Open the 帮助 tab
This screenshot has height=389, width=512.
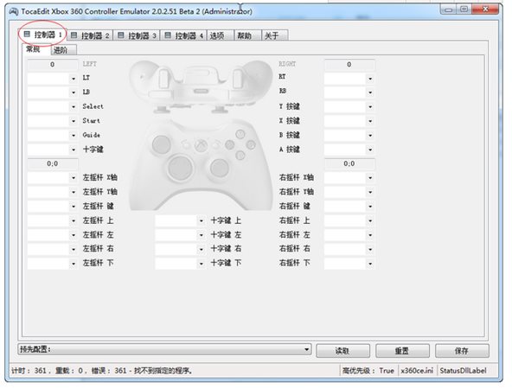248,35
